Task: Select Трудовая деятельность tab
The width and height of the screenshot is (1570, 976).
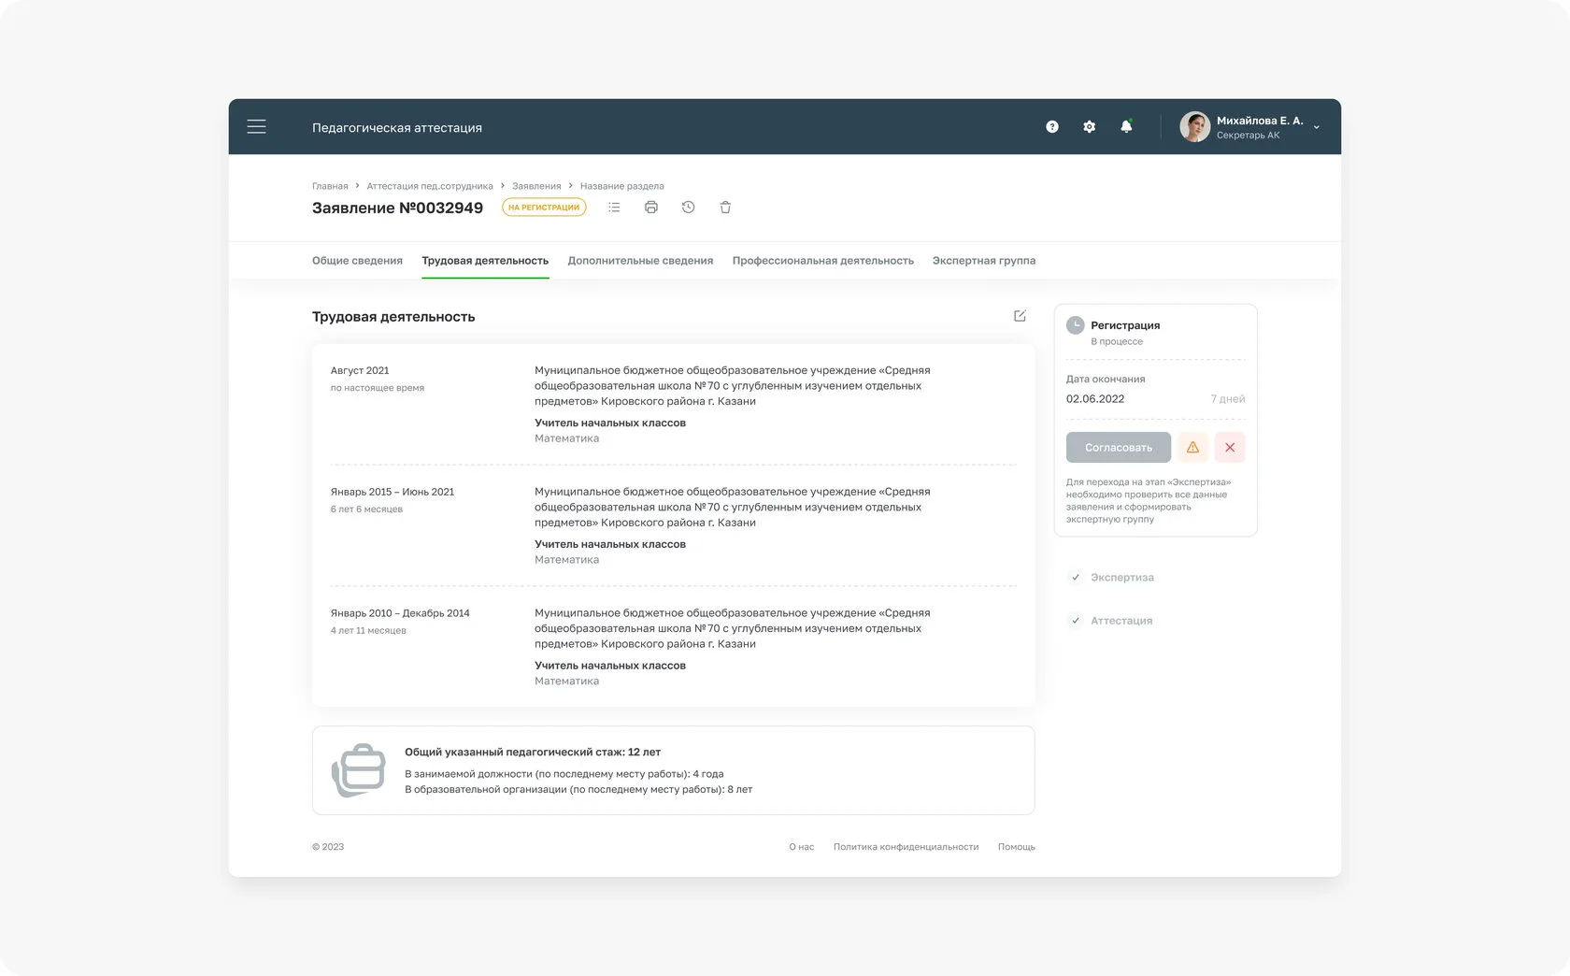Action: 485,261
